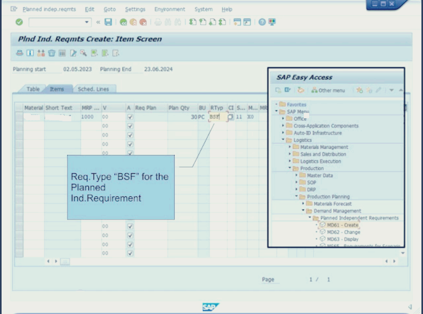Click the First page icon
Image resolution: width=423 pixels, height=314 pixels.
pos(193,22)
